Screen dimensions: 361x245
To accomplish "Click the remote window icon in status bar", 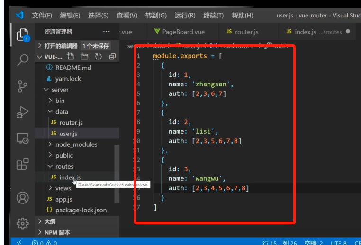I will point(19,242).
